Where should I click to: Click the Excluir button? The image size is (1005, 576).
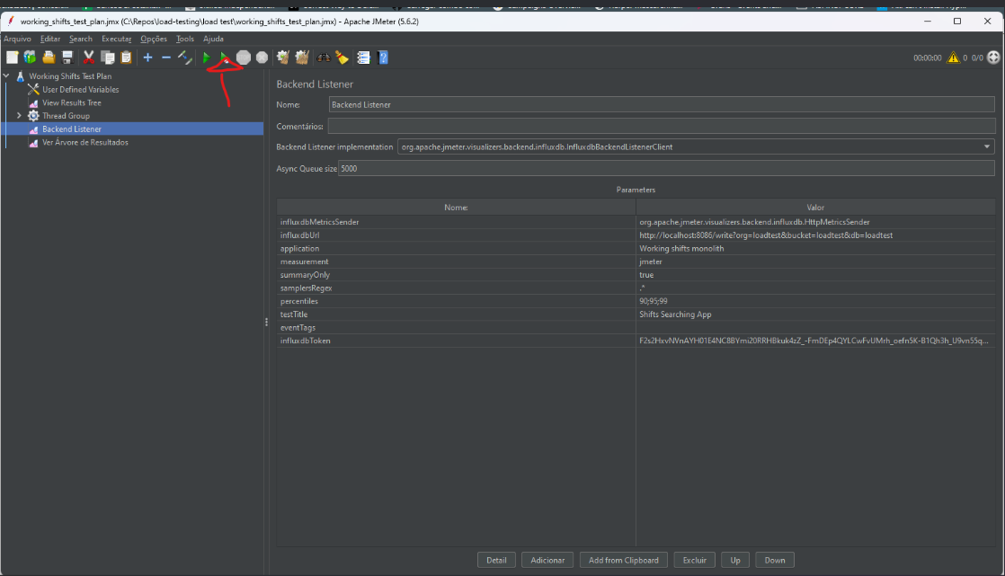[694, 560]
